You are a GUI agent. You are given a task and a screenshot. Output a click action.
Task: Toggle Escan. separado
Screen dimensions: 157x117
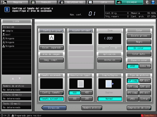[x=51, y=48]
